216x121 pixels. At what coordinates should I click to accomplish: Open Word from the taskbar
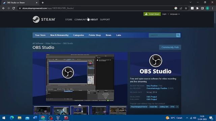pos(35,118)
